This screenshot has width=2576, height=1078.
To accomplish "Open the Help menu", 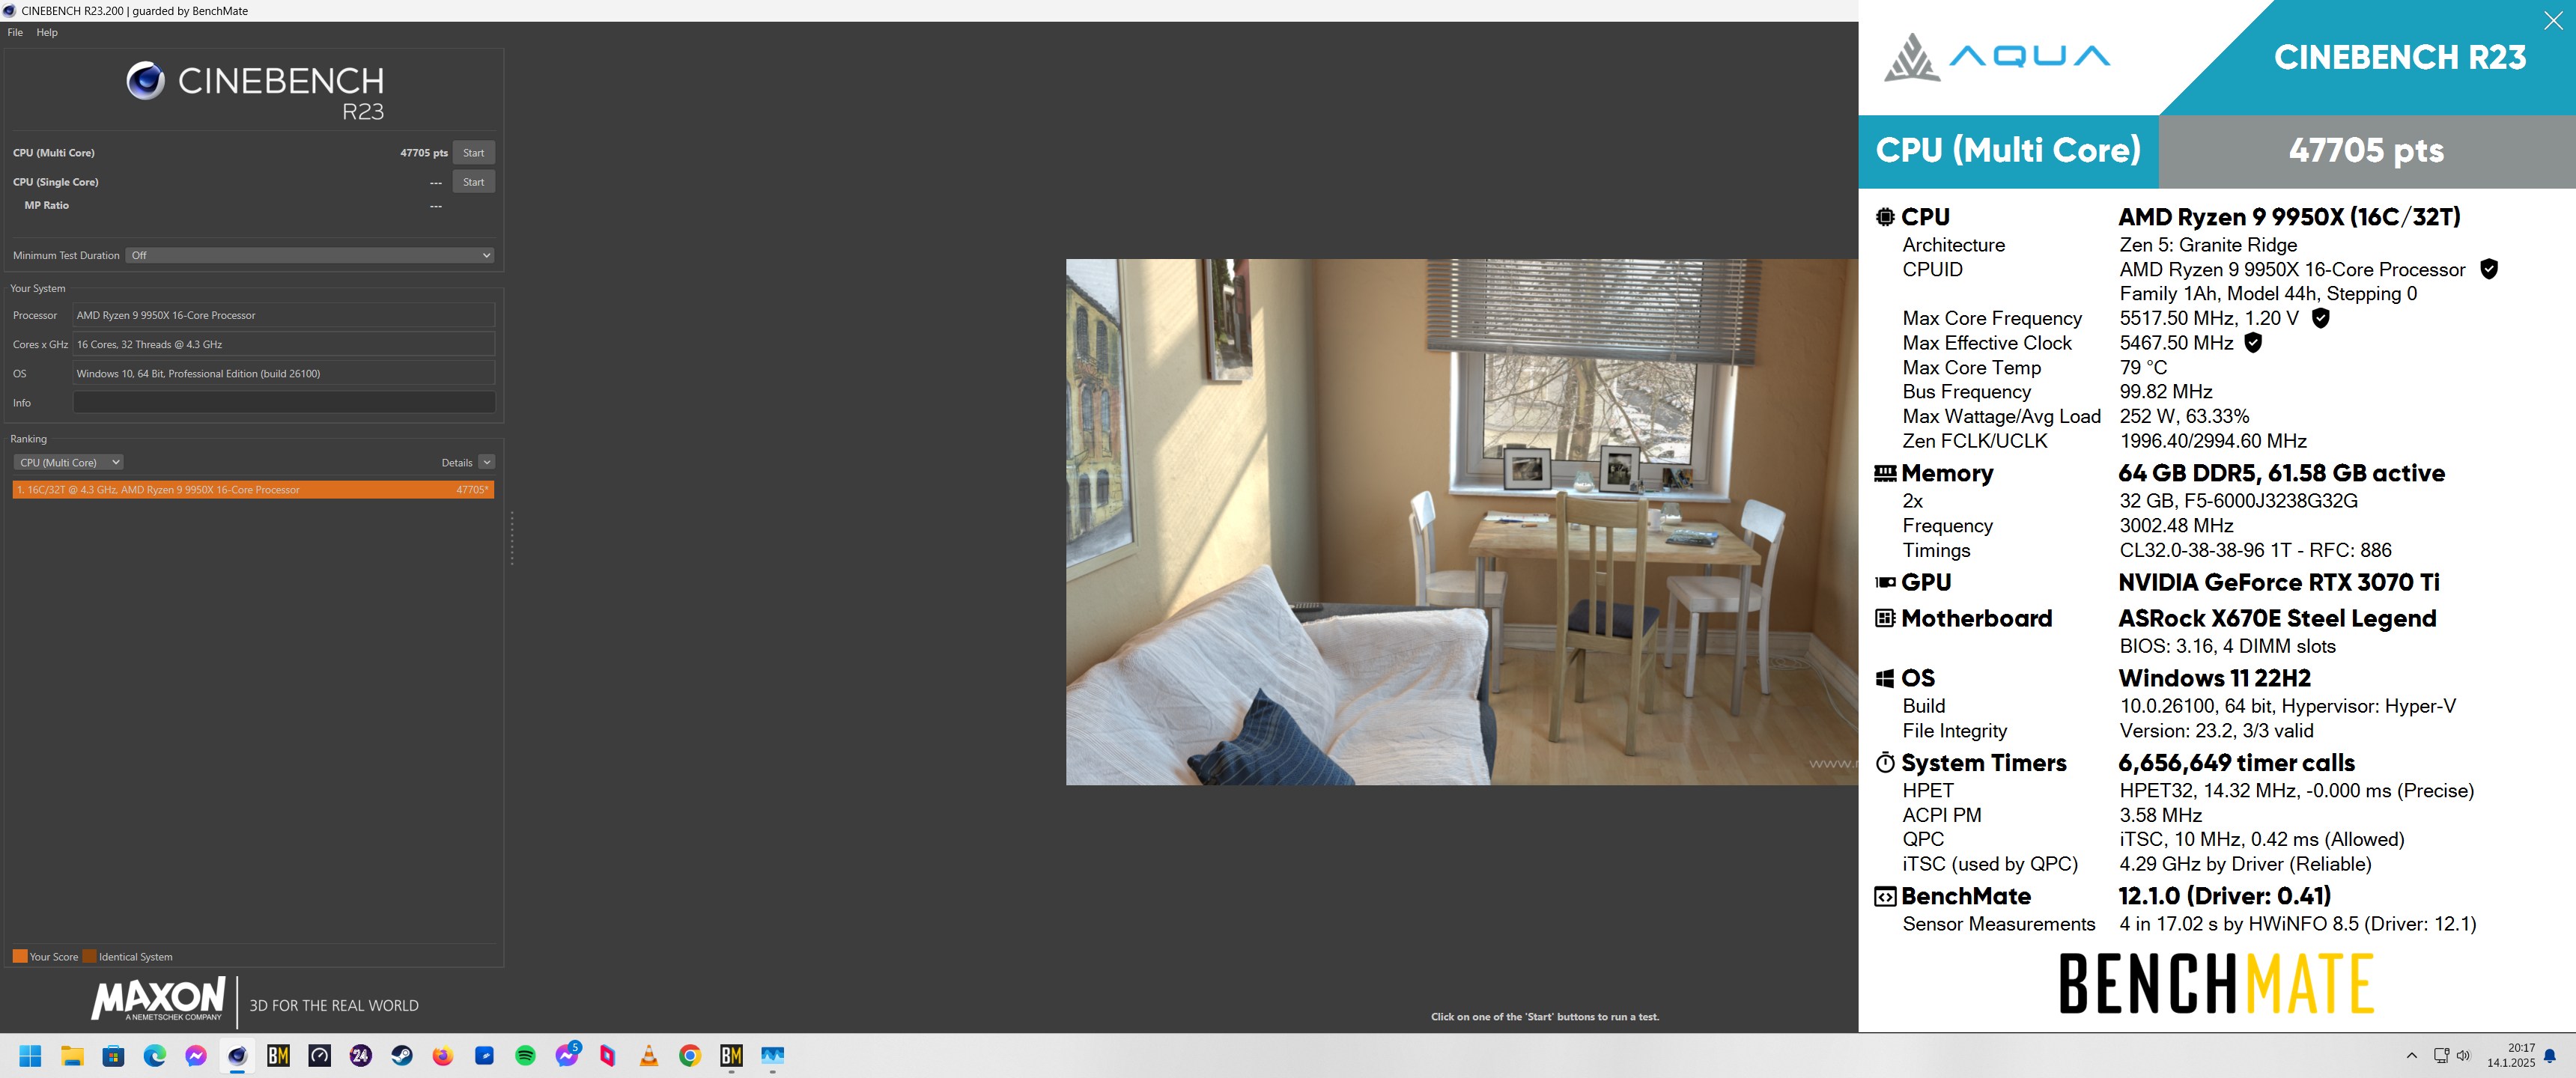I will click(46, 32).
